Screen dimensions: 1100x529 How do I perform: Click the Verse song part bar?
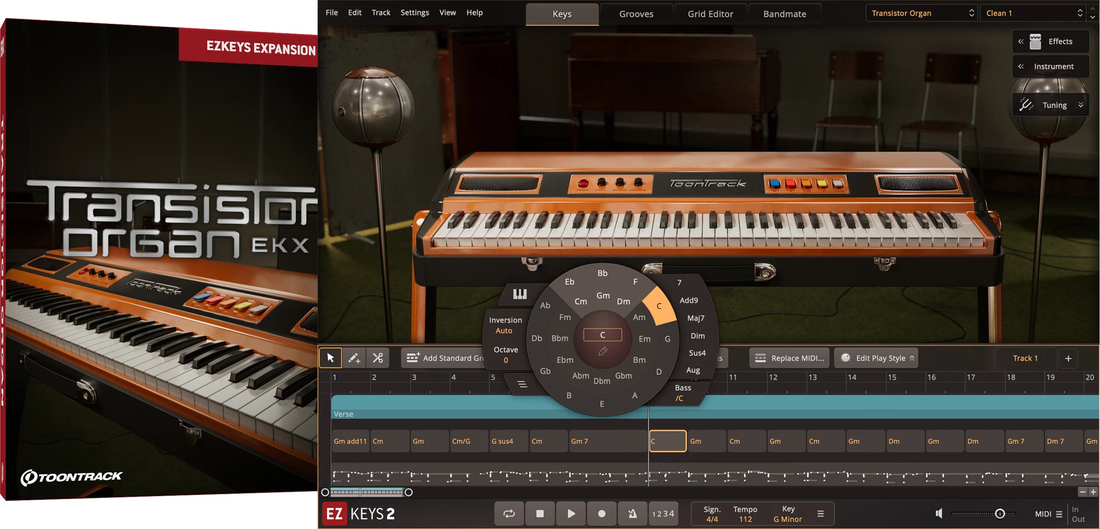pyautogui.click(x=715, y=406)
